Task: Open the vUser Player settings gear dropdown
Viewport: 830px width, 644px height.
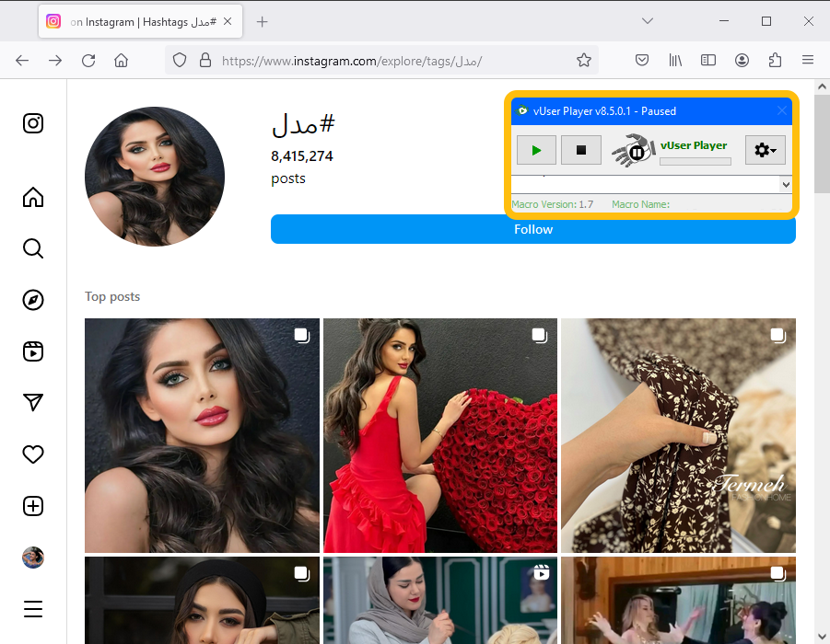Action: coord(765,150)
